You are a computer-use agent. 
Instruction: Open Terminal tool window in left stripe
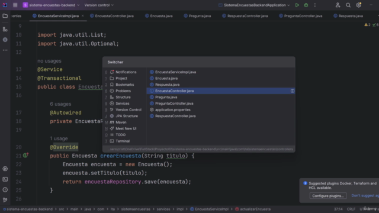click(x=5, y=179)
